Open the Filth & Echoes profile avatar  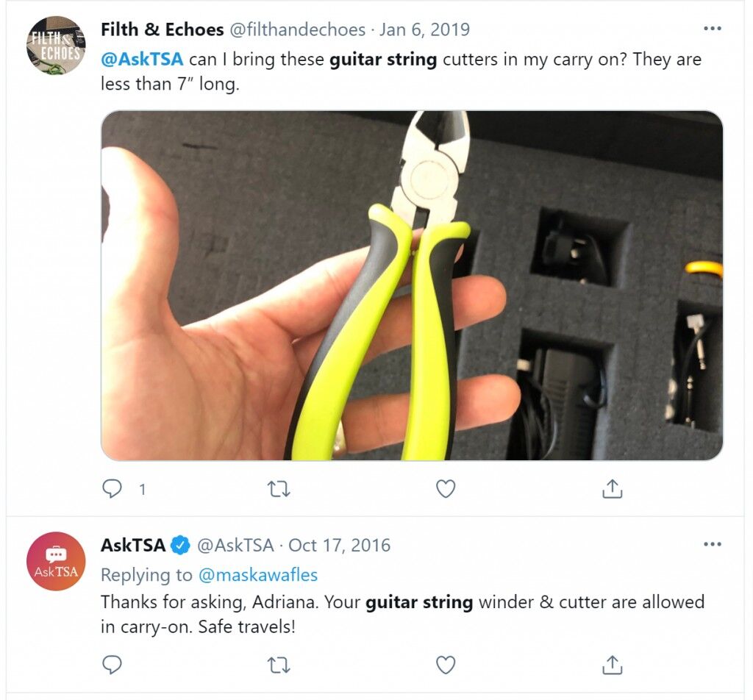tap(56, 45)
